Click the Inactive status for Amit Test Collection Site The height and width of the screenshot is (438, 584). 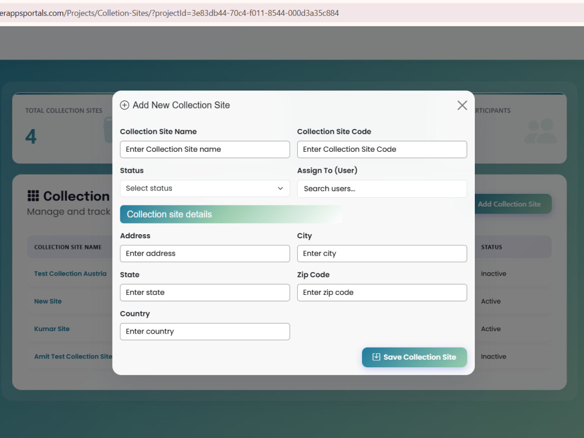pyautogui.click(x=493, y=356)
